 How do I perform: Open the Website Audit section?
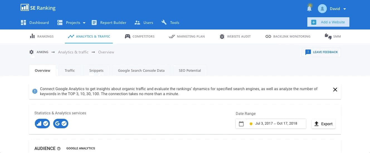click(235, 36)
